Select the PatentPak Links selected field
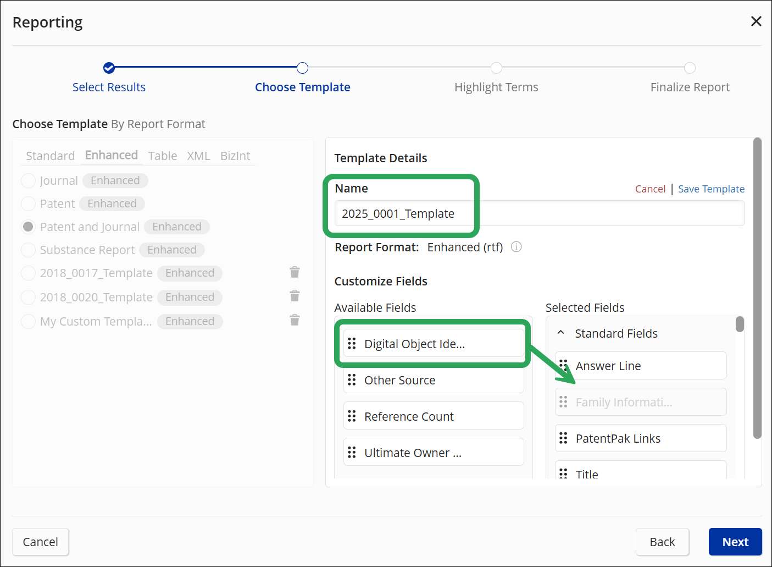Image resolution: width=772 pixels, height=567 pixels. coord(641,438)
